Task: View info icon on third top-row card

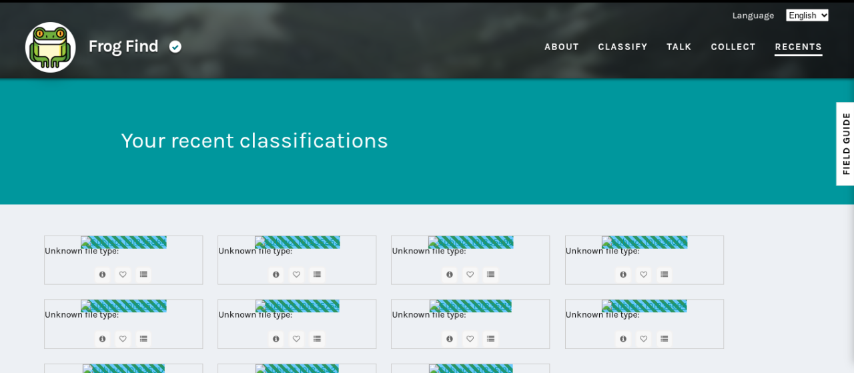Action: tap(449, 274)
